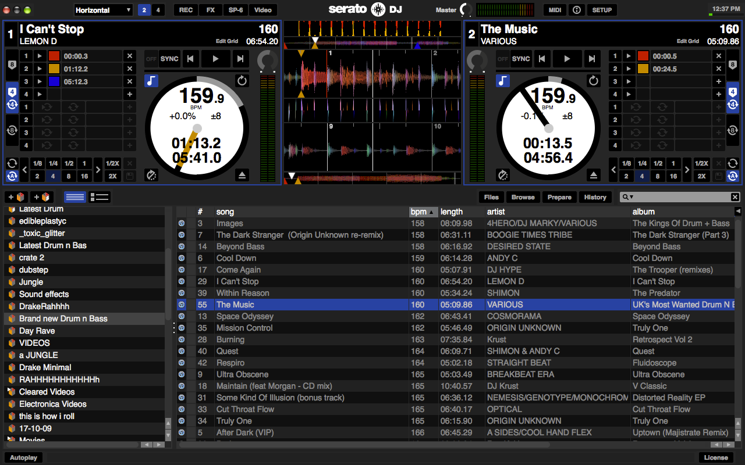Screen dimensions: 745x465
Task: Click the red cue color swatch on deck 1
Action: (x=54, y=56)
